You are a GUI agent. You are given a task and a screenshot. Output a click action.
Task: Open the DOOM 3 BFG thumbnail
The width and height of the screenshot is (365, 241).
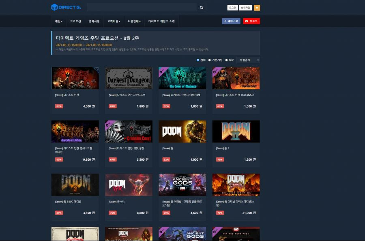coord(75,185)
